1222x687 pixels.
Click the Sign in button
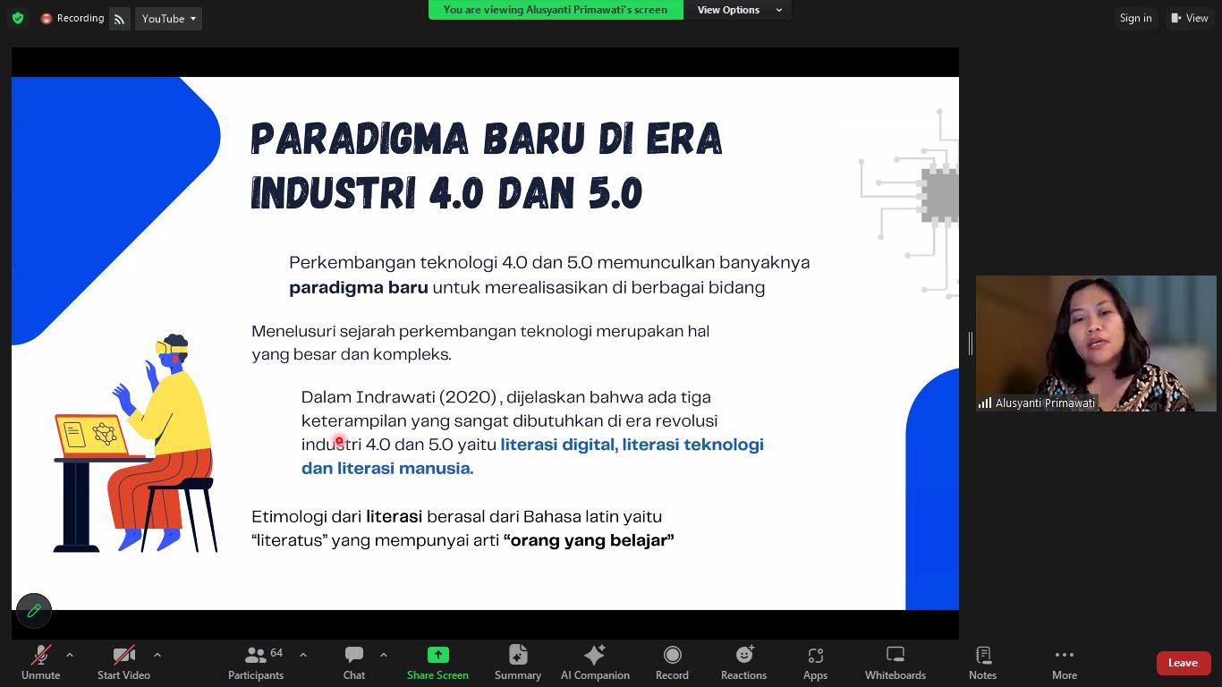click(1135, 18)
